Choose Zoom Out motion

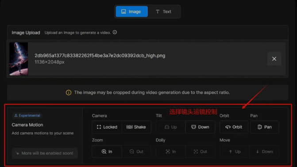tap(136, 152)
